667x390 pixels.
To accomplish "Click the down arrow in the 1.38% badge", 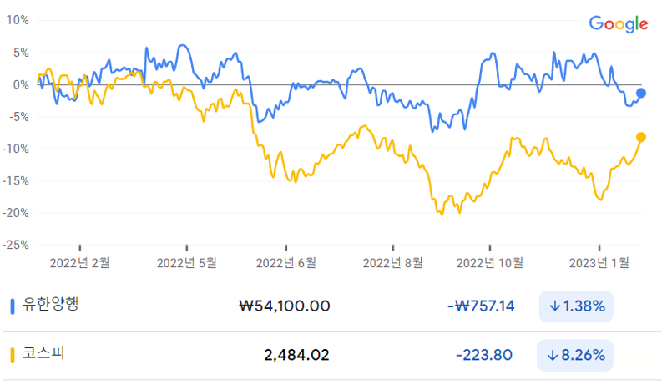I will click(x=554, y=306).
